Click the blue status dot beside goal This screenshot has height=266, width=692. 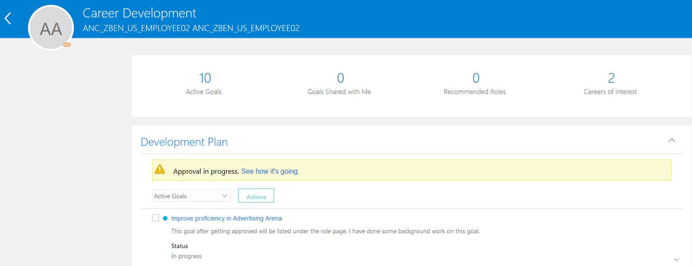coord(165,218)
